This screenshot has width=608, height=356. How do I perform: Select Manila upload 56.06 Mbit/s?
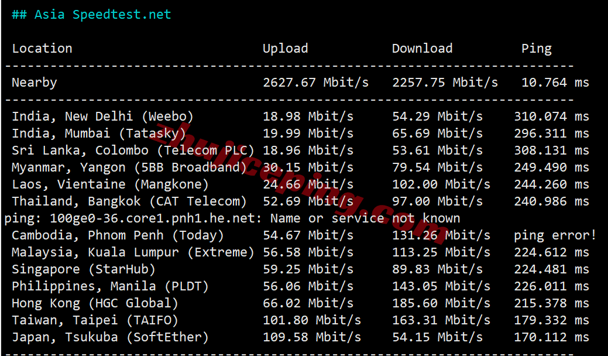point(308,286)
